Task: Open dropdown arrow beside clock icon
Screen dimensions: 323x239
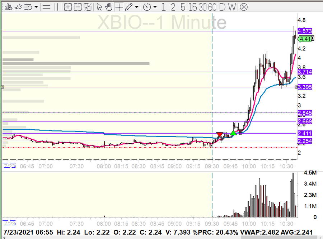Action: pyautogui.click(x=155, y=7)
